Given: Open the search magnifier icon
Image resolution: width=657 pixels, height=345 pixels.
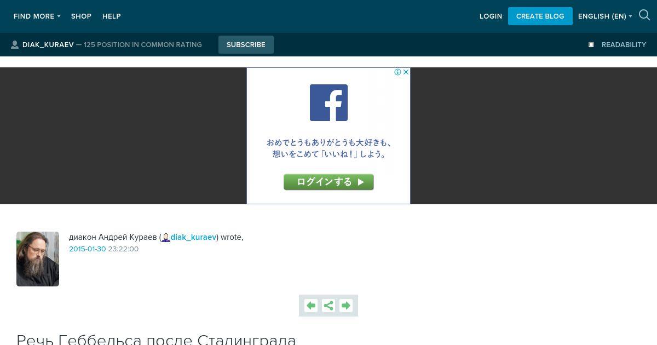Looking at the screenshot, I should click(644, 16).
